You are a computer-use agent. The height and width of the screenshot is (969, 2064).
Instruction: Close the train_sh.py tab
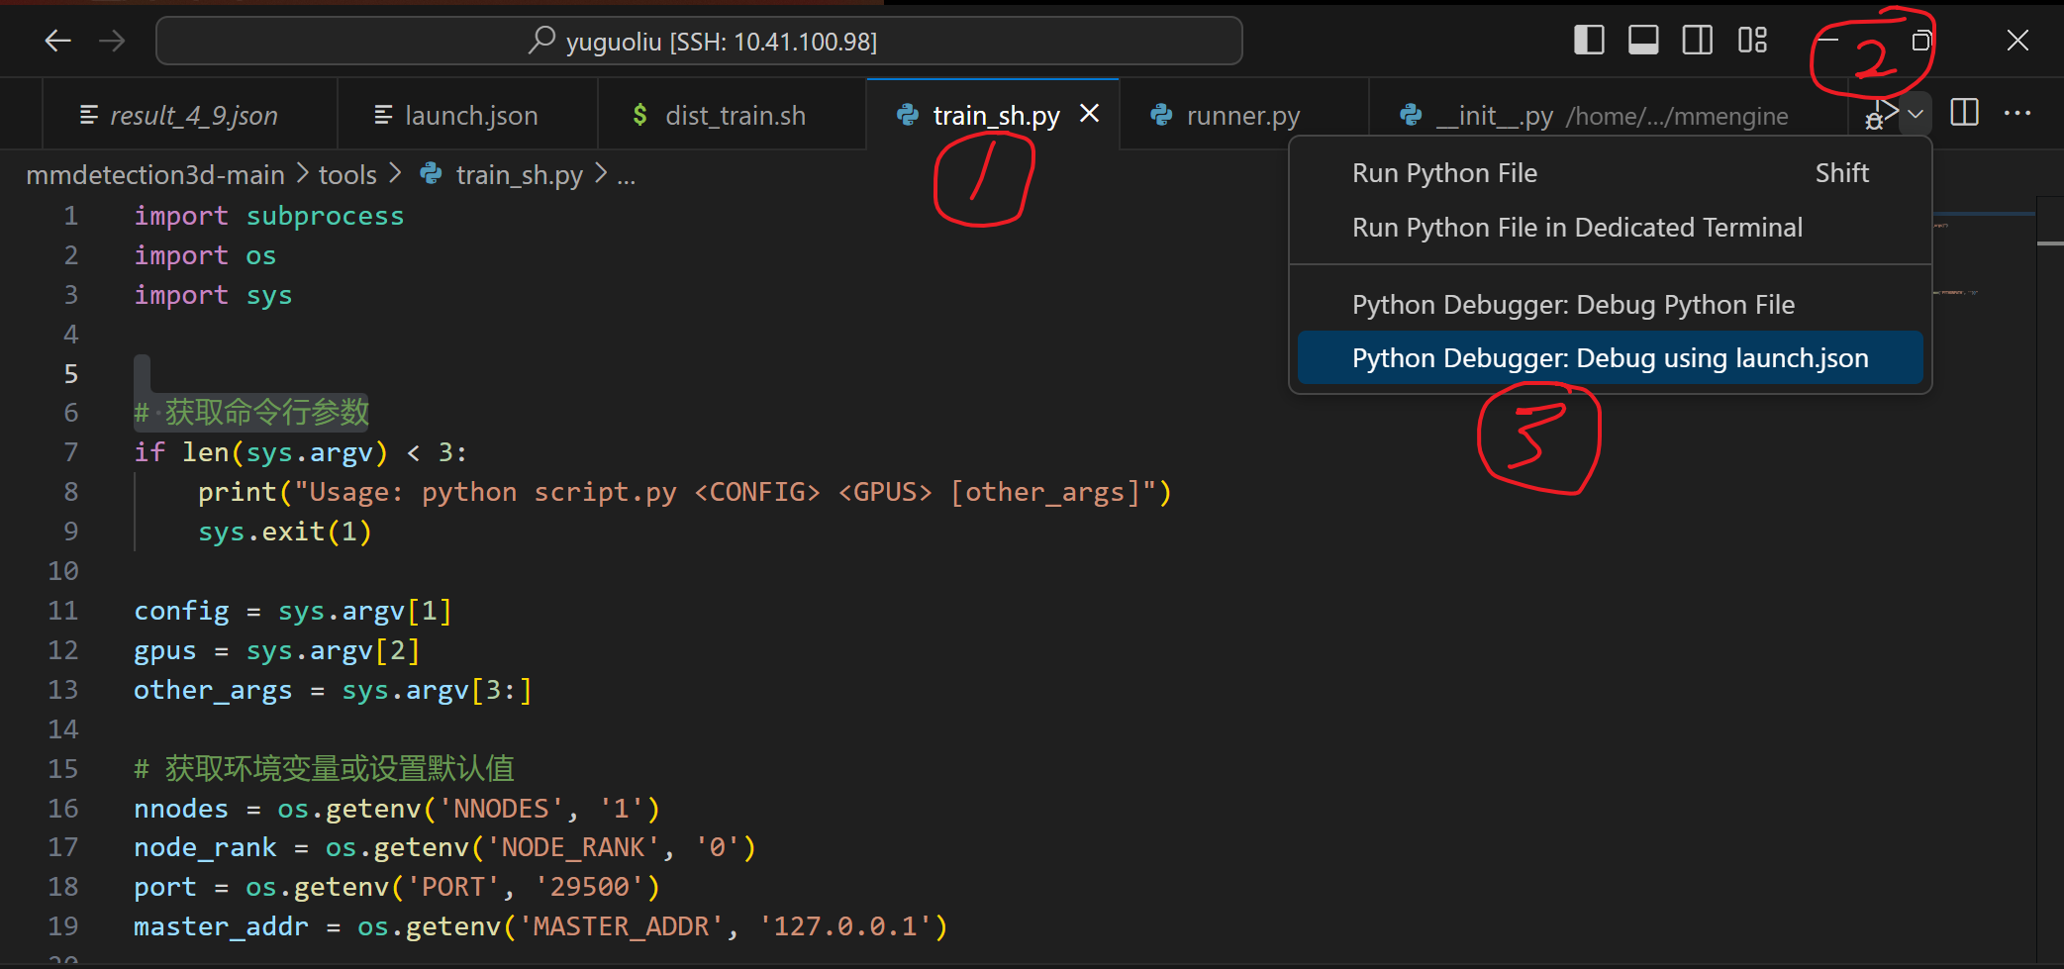(1089, 113)
